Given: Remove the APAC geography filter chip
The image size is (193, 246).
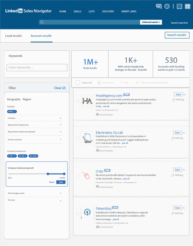Looking at the screenshot, I should click(x=15, y=112).
